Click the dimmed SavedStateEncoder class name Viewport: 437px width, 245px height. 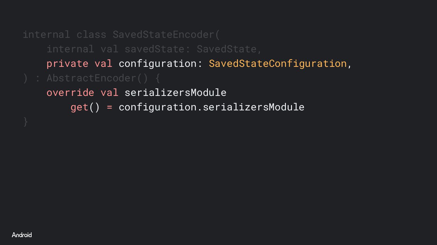[164, 34]
